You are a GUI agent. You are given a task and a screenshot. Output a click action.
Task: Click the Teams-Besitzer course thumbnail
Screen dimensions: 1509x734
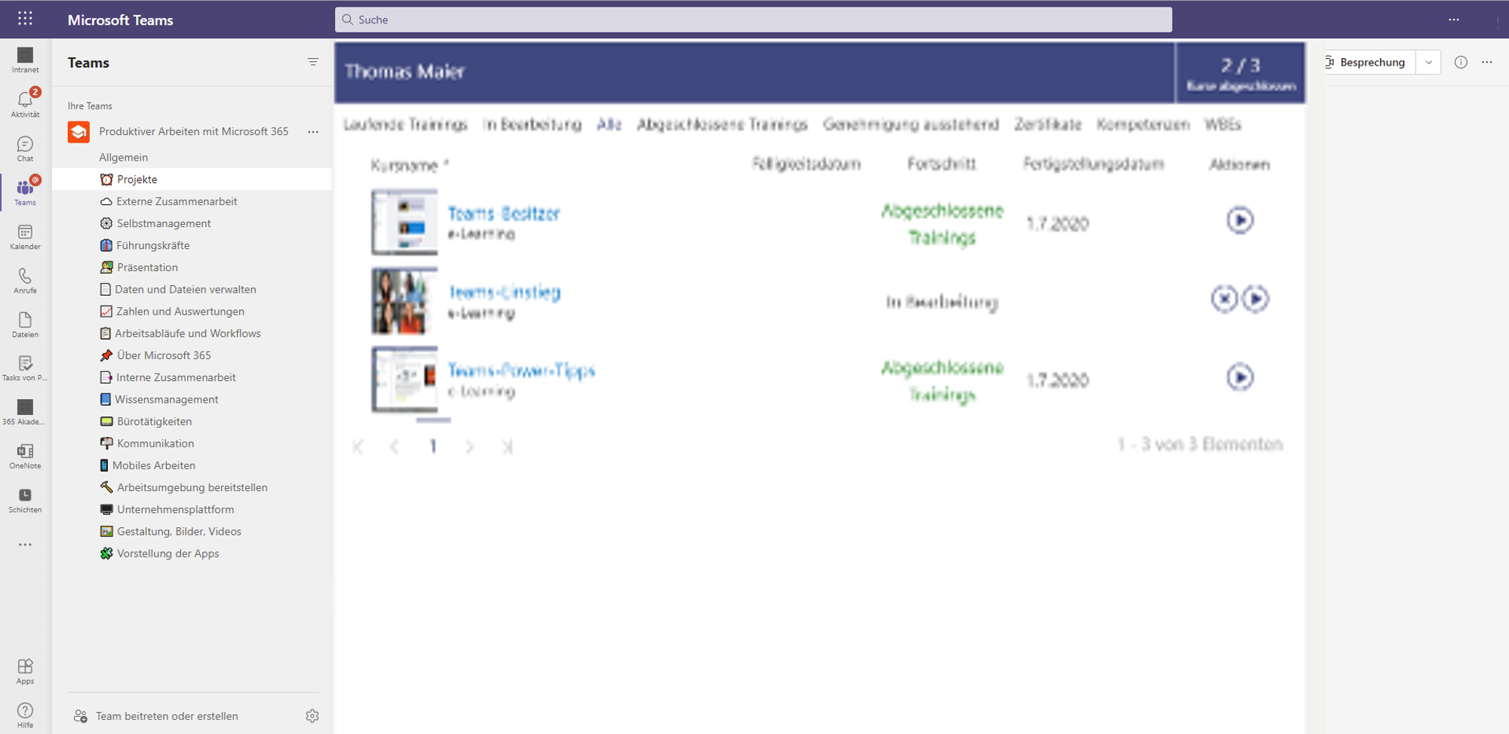point(404,222)
